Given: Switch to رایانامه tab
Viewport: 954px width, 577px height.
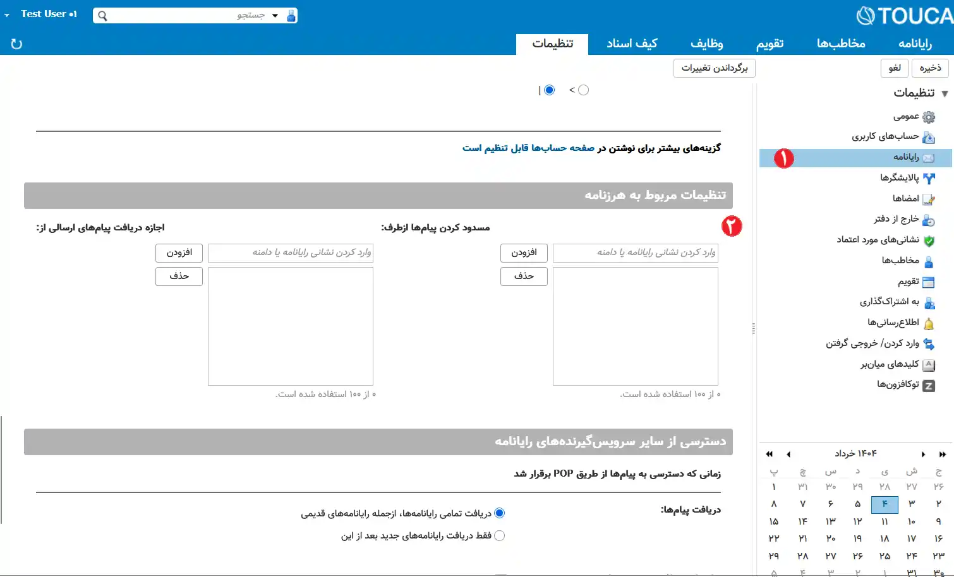Looking at the screenshot, I should pos(915,44).
